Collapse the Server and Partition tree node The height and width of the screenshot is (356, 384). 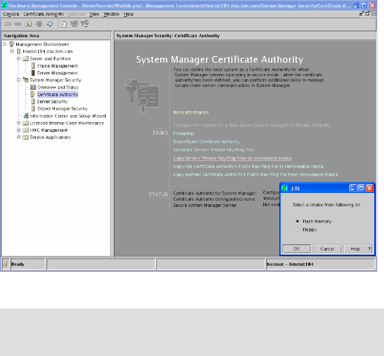point(18,58)
